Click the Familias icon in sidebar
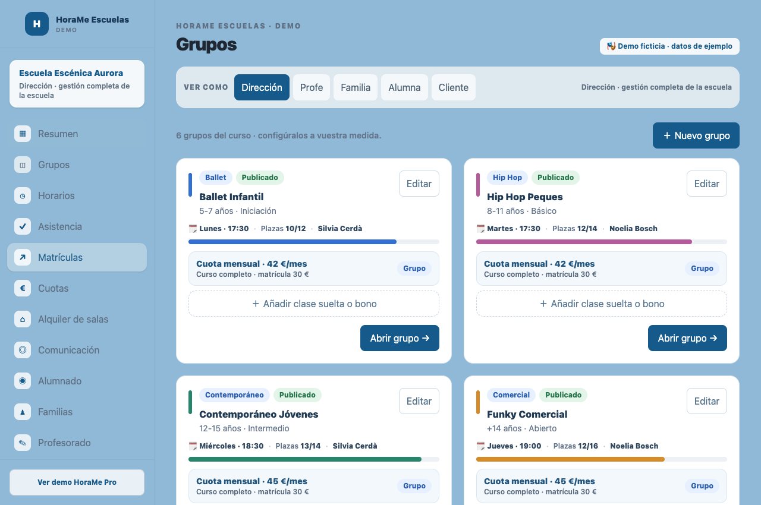 [x=23, y=412]
